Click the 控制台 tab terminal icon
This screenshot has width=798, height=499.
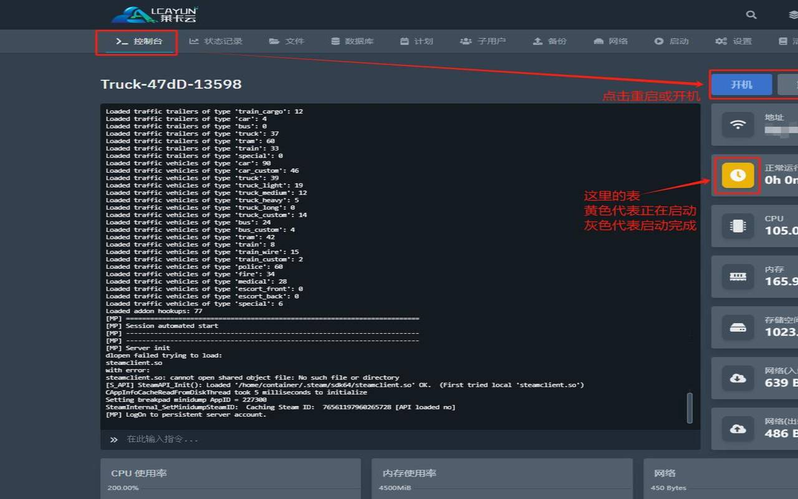(122, 41)
